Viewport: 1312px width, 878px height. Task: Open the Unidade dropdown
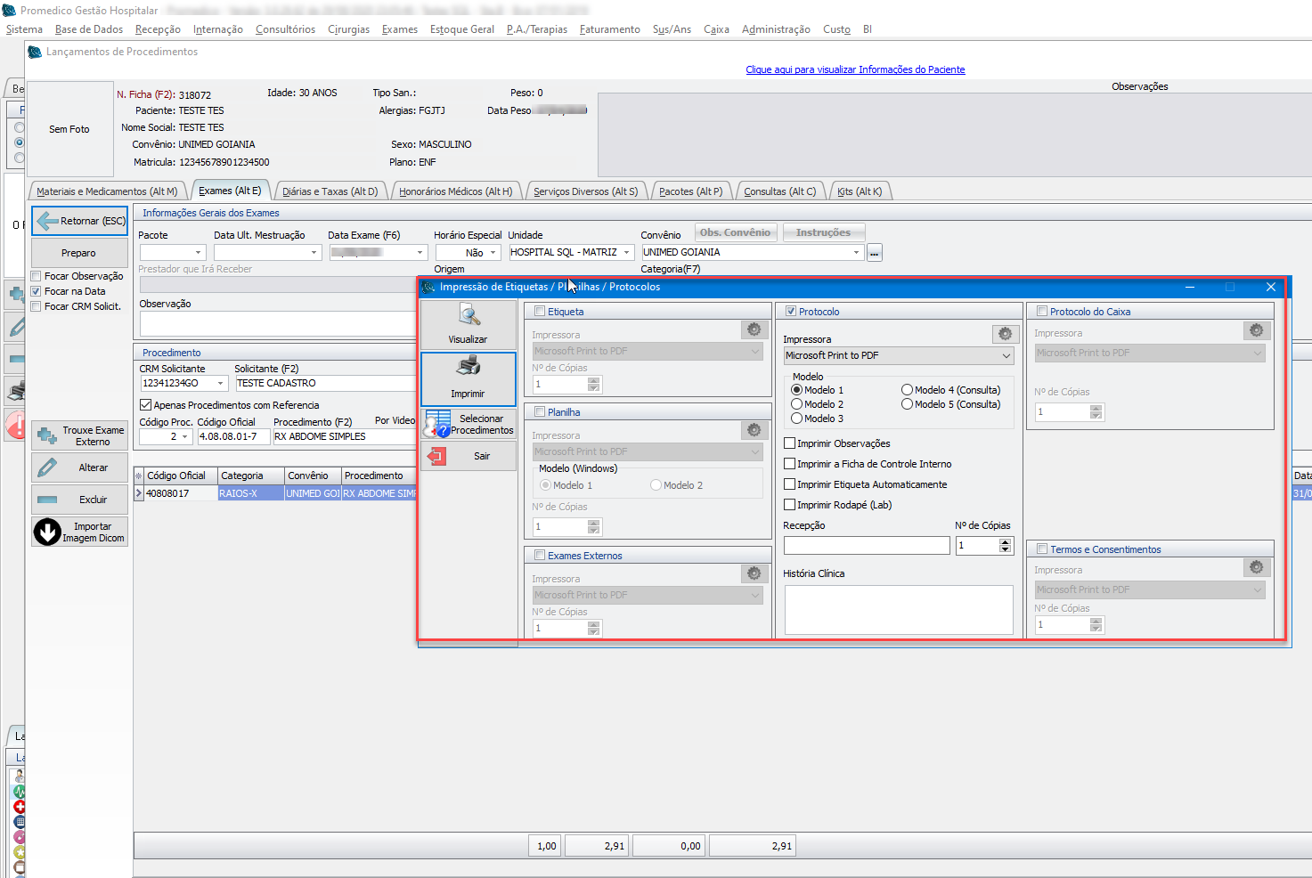[x=626, y=253]
